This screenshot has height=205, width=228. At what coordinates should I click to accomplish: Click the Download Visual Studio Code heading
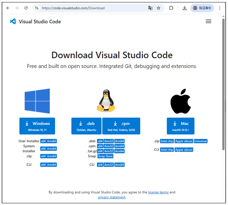click(x=112, y=55)
